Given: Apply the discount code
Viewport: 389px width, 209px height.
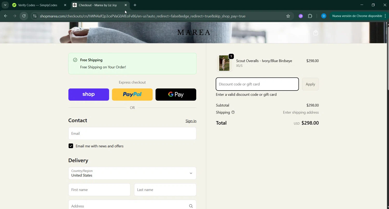Looking at the screenshot, I should [x=310, y=84].
